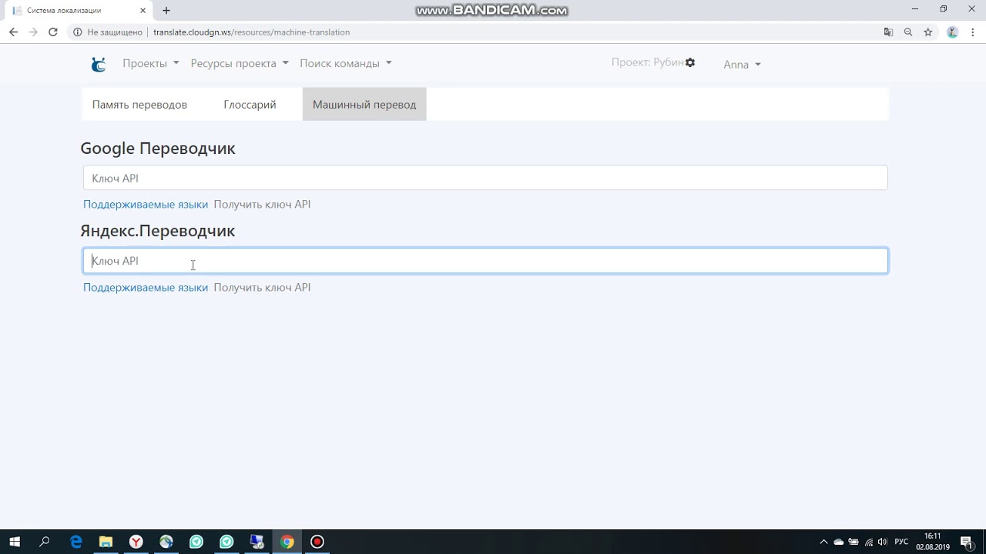The image size is (986, 554).
Task: View site info not-secure icon
Action: (77, 32)
